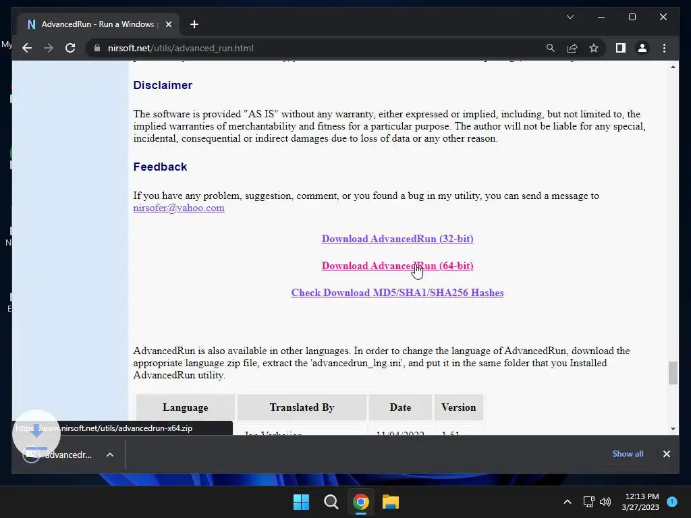Download AdvancedRun 64-bit
Image resolution: width=691 pixels, height=518 pixels.
(x=397, y=266)
